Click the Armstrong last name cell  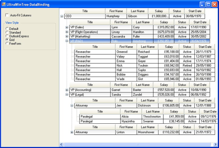(x=143, y=41)
